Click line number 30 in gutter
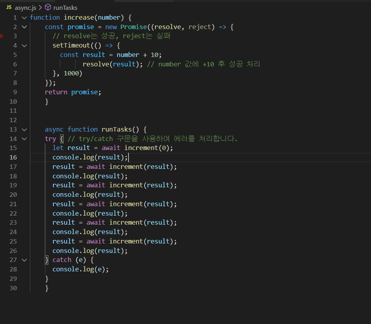 13,288
